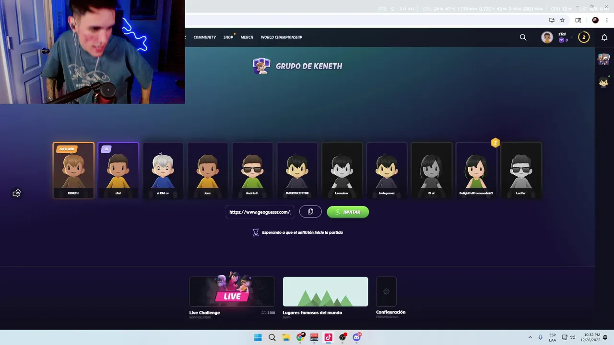Viewport: 614px width, 345px height.
Task: Click the invite link URL field
Action: click(x=260, y=212)
